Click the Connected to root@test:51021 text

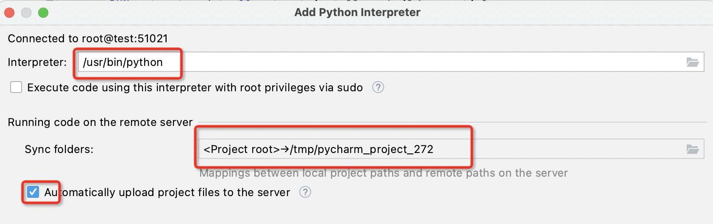pos(88,38)
